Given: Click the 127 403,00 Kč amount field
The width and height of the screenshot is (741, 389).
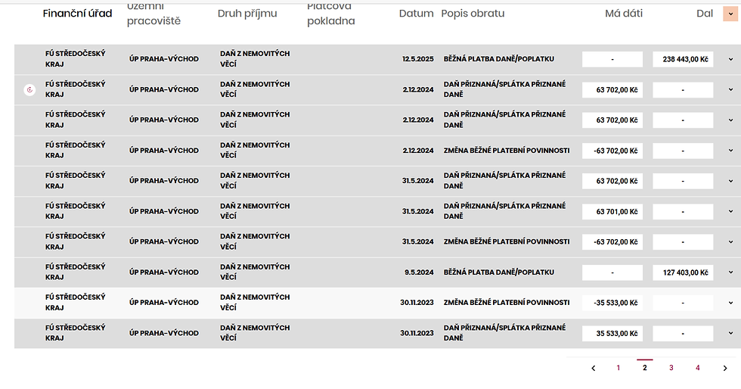Looking at the screenshot, I should pyautogui.click(x=683, y=272).
